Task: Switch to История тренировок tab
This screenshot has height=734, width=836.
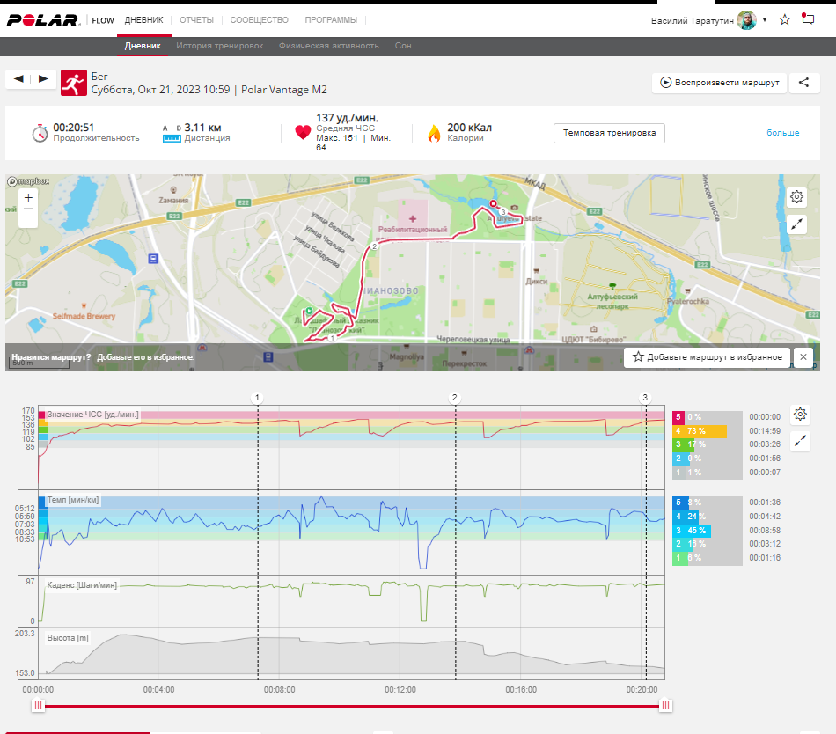Action: [x=220, y=46]
